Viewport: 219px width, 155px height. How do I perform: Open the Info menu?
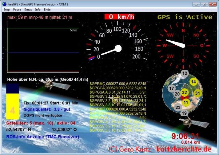pyautogui.click(x=38, y=10)
